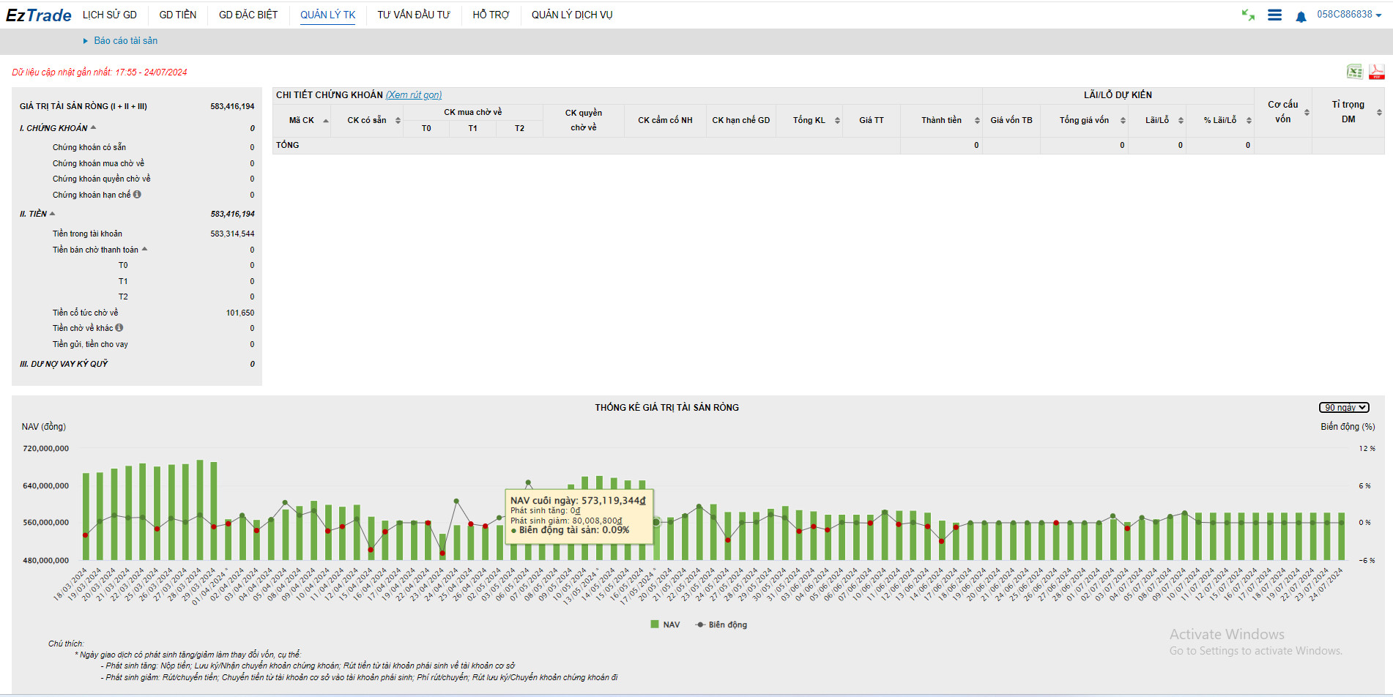
Task: Click the Chứng khoán mua chờ về label
Action: 98,163
